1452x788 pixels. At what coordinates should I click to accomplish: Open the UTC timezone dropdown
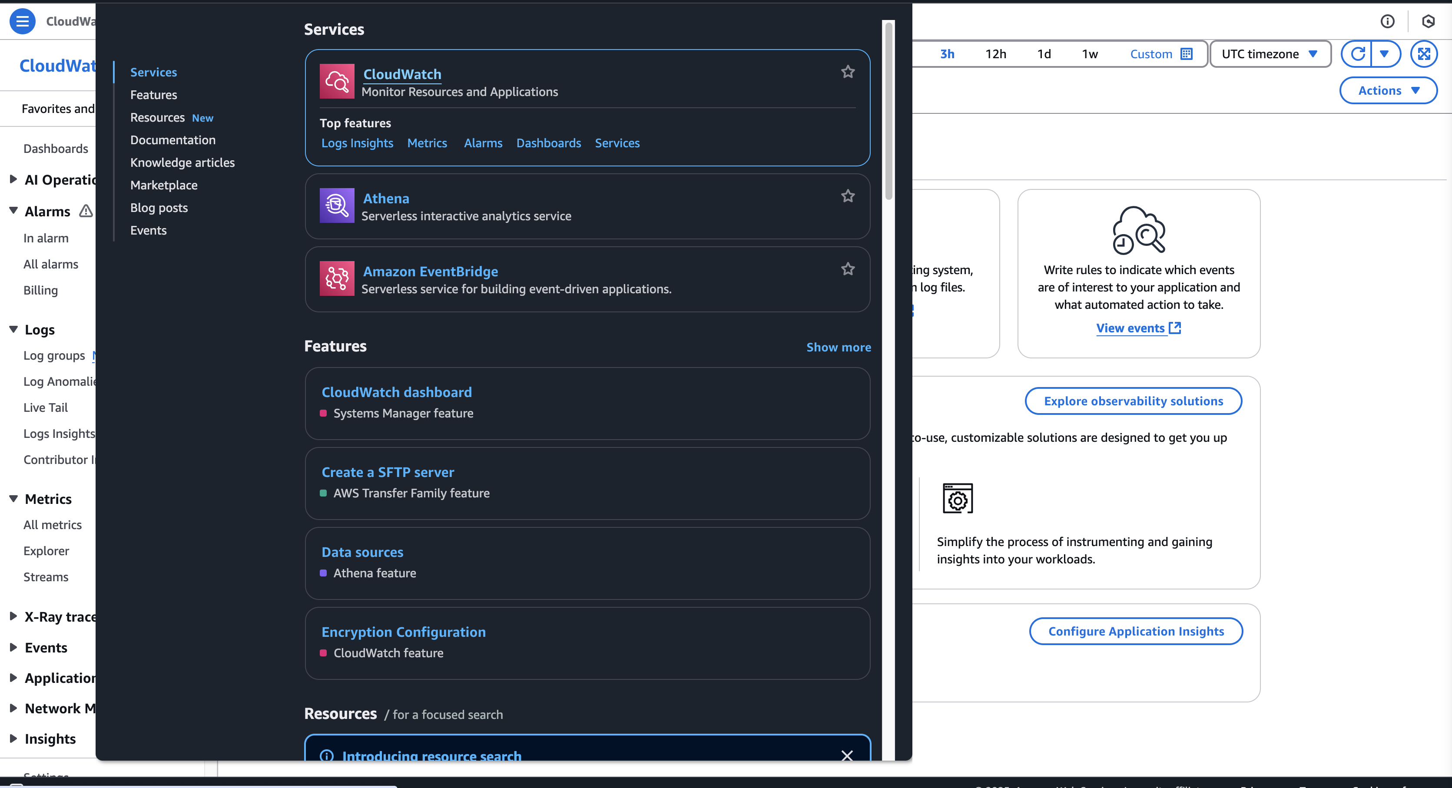coord(1270,54)
